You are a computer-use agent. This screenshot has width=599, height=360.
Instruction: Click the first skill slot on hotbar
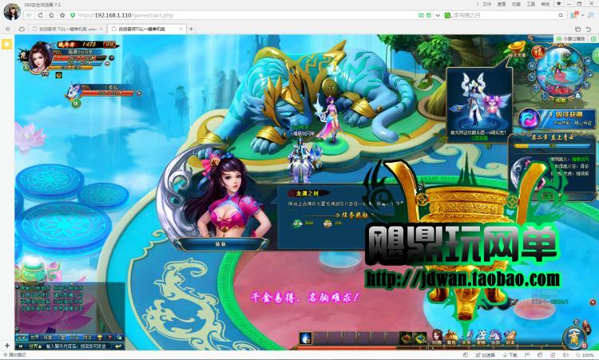click(306, 338)
